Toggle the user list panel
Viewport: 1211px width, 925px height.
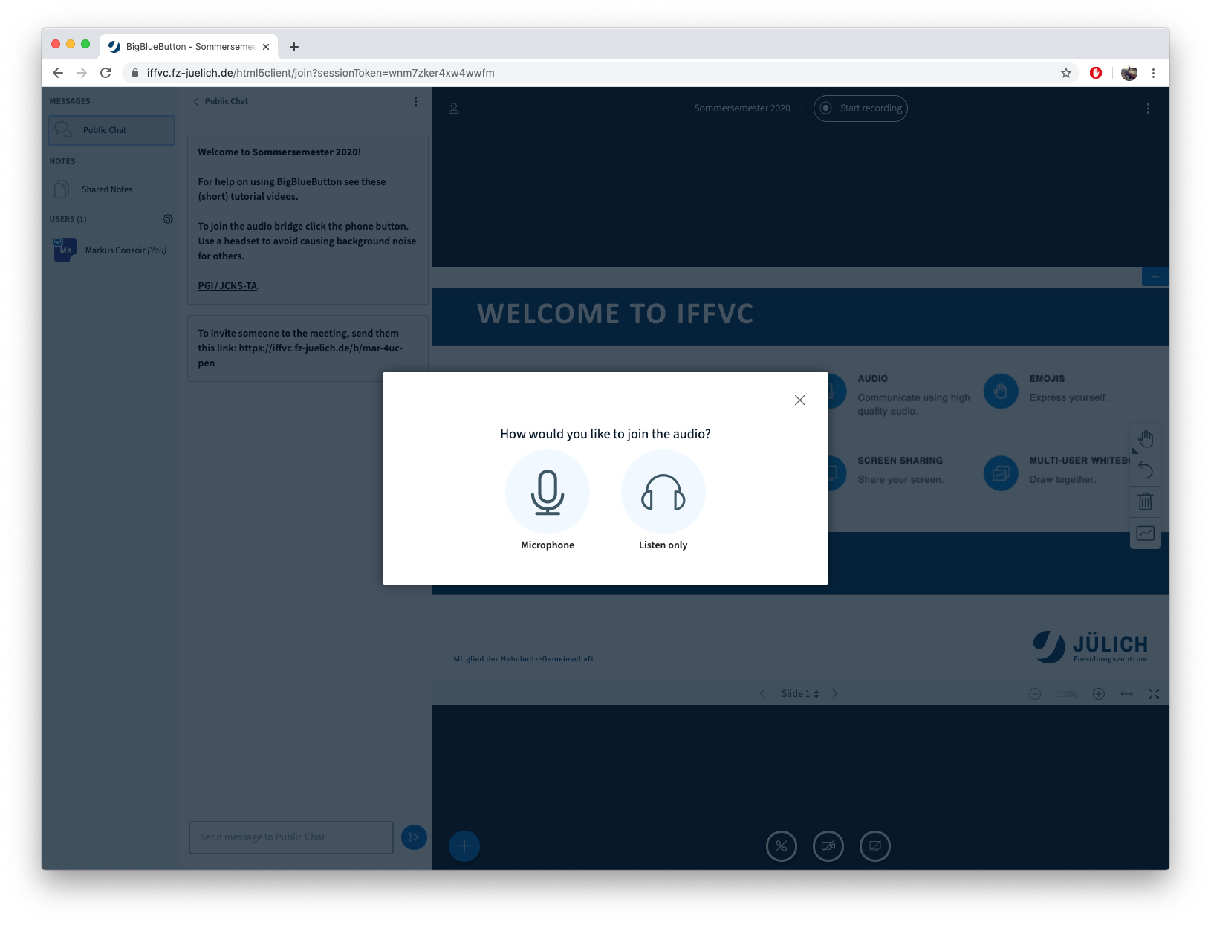tap(454, 108)
